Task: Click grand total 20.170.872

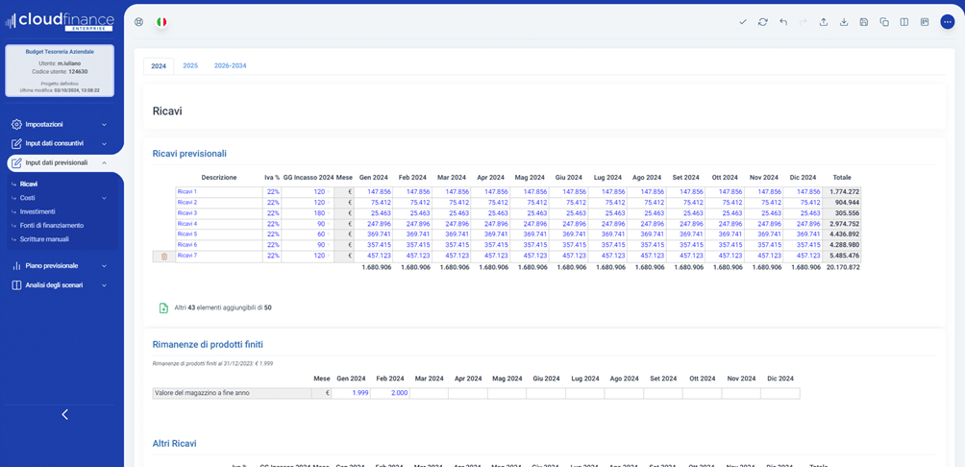Action: coord(843,268)
